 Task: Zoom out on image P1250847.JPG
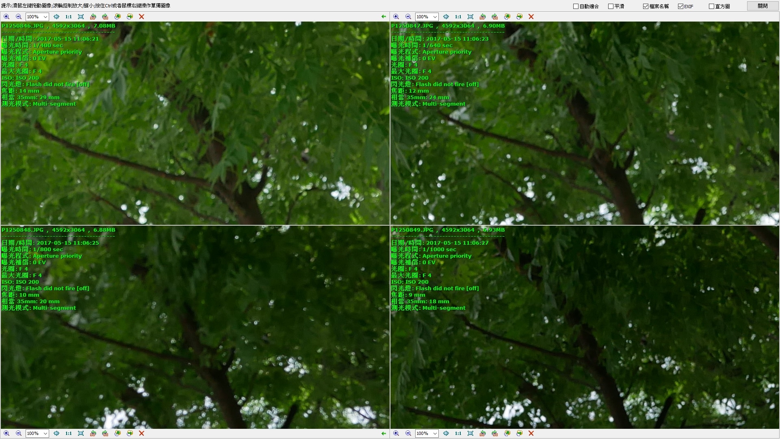[x=408, y=17]
